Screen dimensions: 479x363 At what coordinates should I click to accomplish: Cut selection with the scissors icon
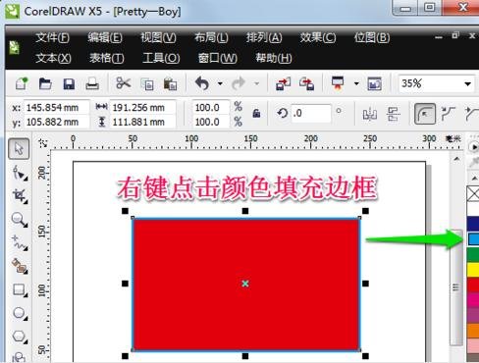(123, 83)
